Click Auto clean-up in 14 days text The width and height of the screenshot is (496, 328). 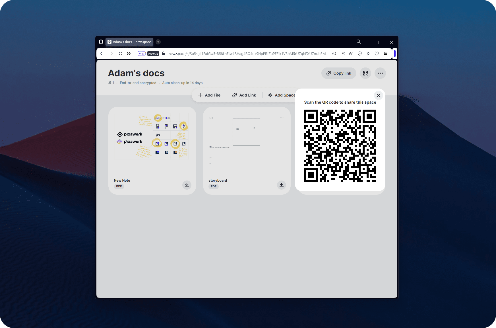pyautogui.click(x=182, y=83)
